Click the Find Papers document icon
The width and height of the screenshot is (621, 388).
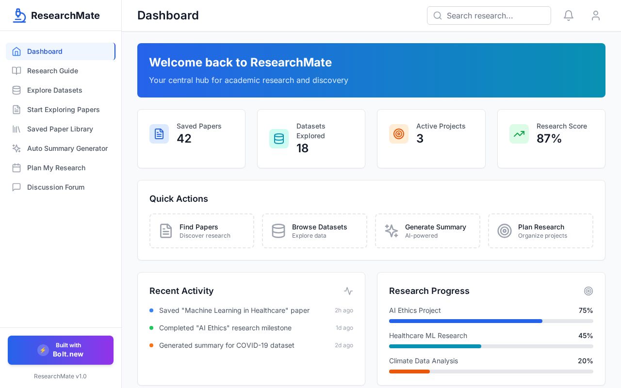[166, 231]
